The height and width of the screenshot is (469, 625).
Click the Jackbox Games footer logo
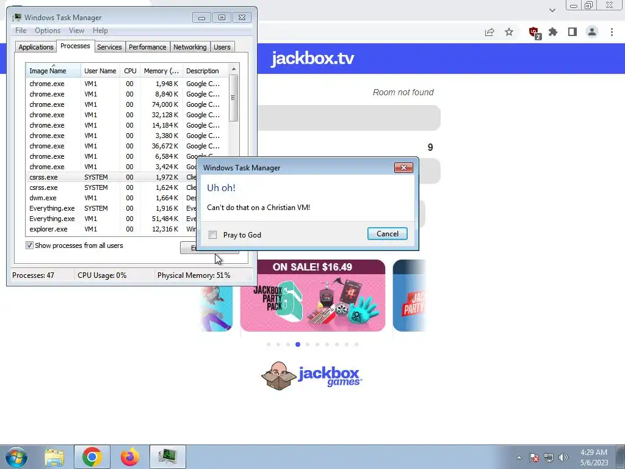tap(312, 376)
